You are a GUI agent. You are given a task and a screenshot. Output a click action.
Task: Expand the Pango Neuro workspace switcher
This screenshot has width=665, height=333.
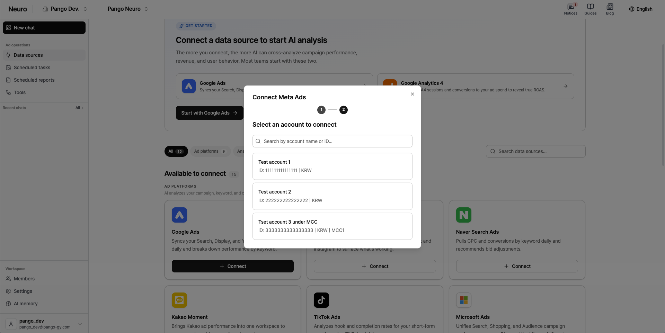[x=127, y=9]
